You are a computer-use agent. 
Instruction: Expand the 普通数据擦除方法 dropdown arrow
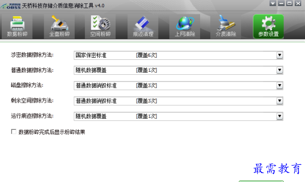click(x=280, y=70)
